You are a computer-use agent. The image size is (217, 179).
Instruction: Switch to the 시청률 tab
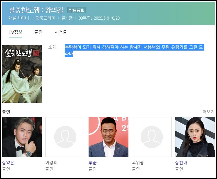pos(61,32)
